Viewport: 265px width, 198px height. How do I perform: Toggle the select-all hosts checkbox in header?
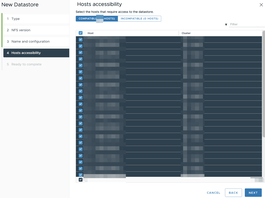pos(81,33)
